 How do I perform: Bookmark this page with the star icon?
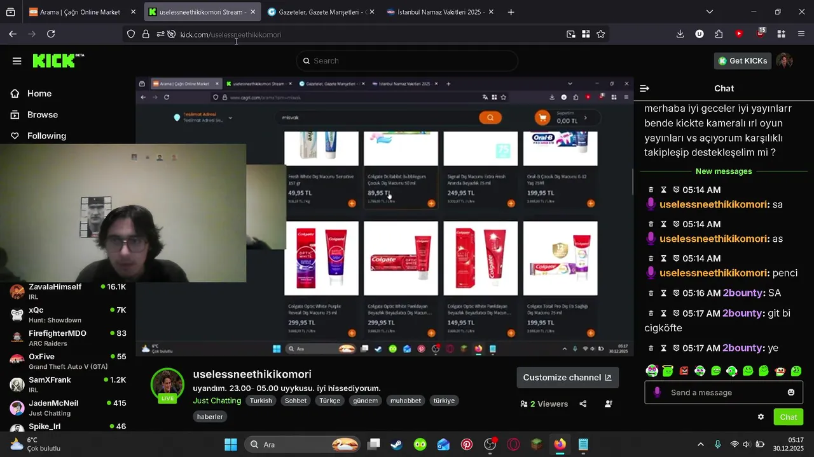(600, 34)
